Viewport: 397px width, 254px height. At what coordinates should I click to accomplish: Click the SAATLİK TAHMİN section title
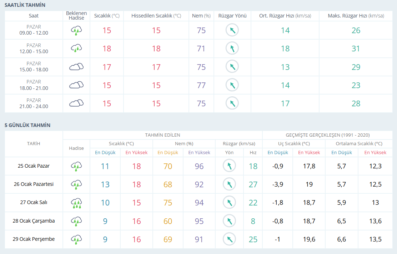pos(25,5)
